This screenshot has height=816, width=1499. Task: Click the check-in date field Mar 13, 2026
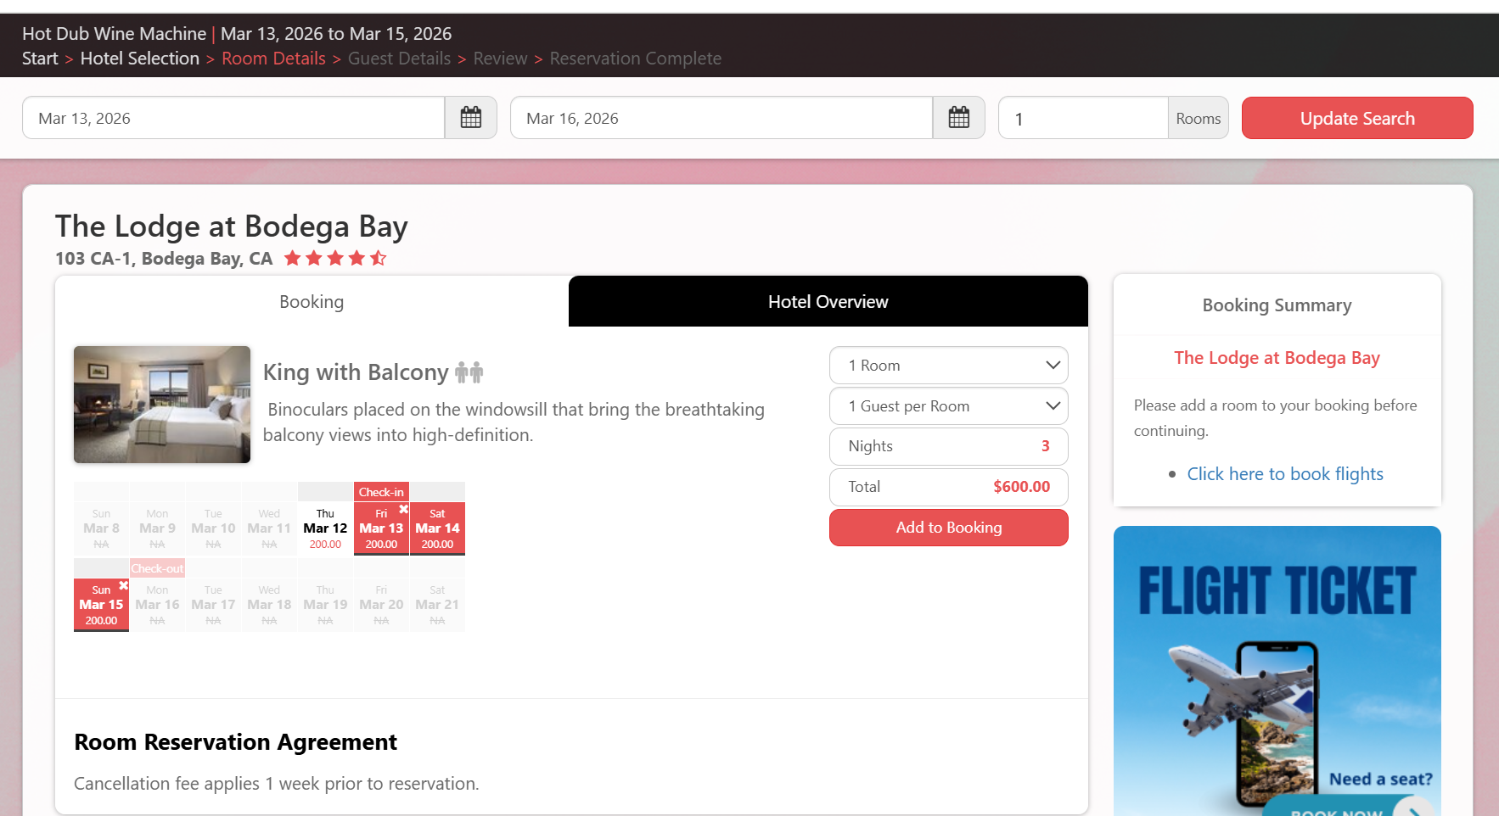pos(233,118)
